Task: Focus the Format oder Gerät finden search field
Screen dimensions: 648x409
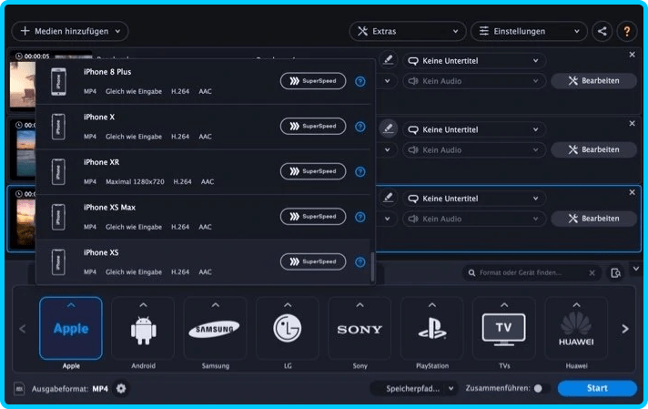Action: pos(531,273)
